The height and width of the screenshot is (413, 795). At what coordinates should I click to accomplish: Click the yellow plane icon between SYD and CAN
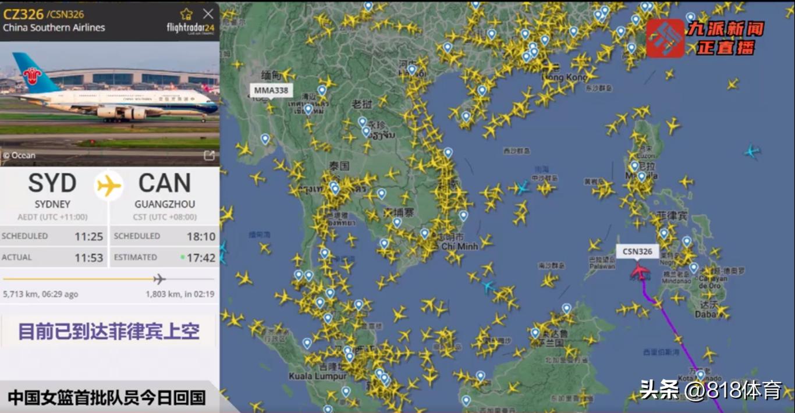pyautogui.click(x=108, y=186)
